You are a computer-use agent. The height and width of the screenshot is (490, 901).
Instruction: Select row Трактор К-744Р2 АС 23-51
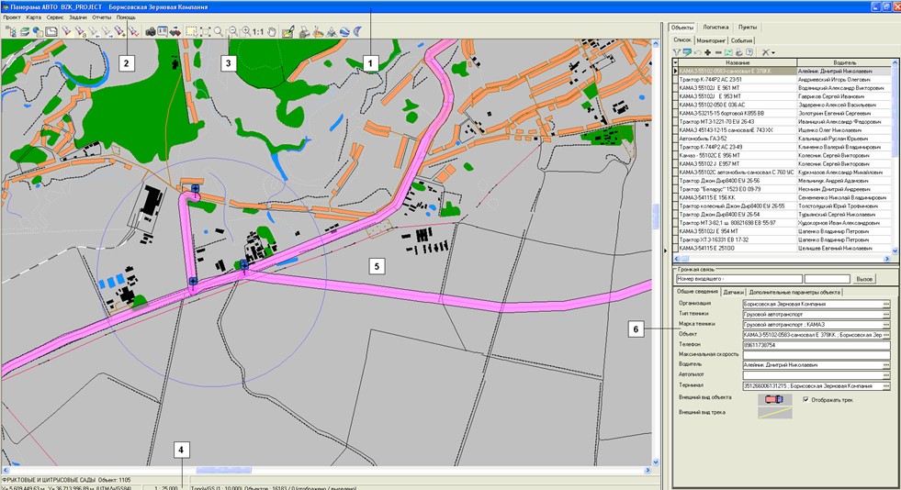737,79
